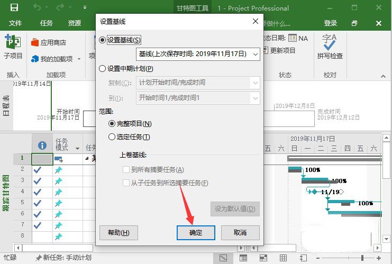Viewport: 392px width, 264px height.
Task: Select 设置中期计划 radio option
Action: point(103,68)
